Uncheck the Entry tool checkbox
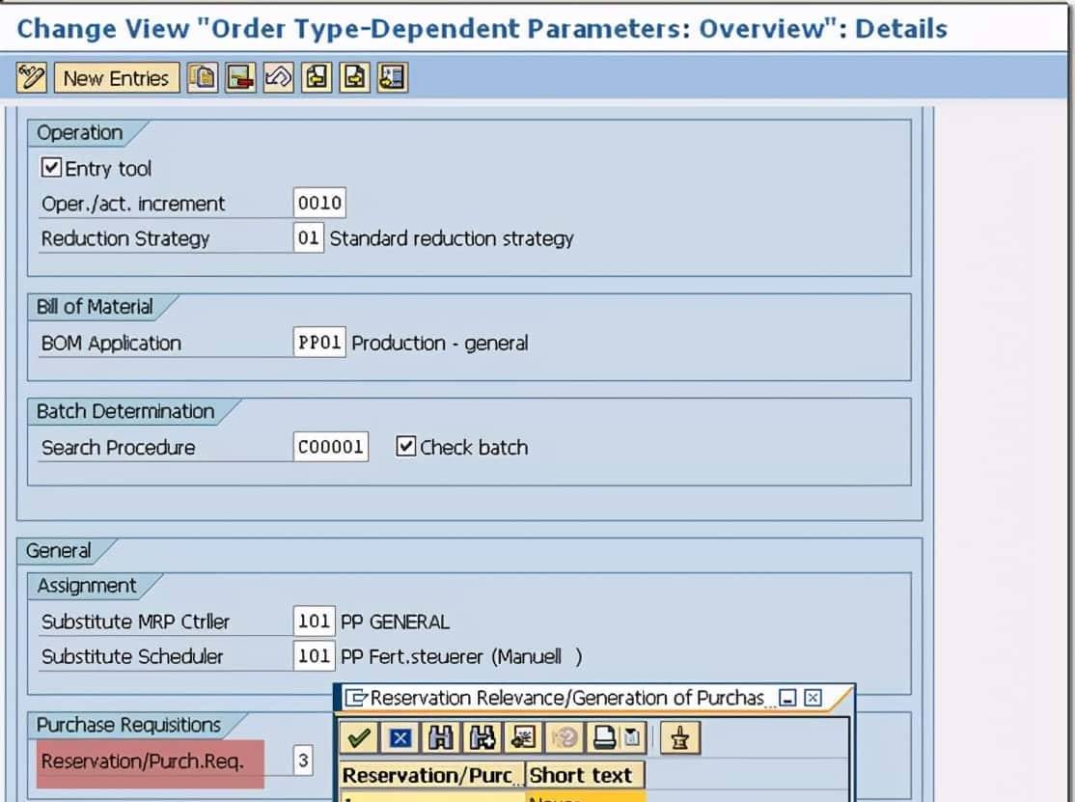The width and height of the screenshot is (1075, 802). pos(51,168)
